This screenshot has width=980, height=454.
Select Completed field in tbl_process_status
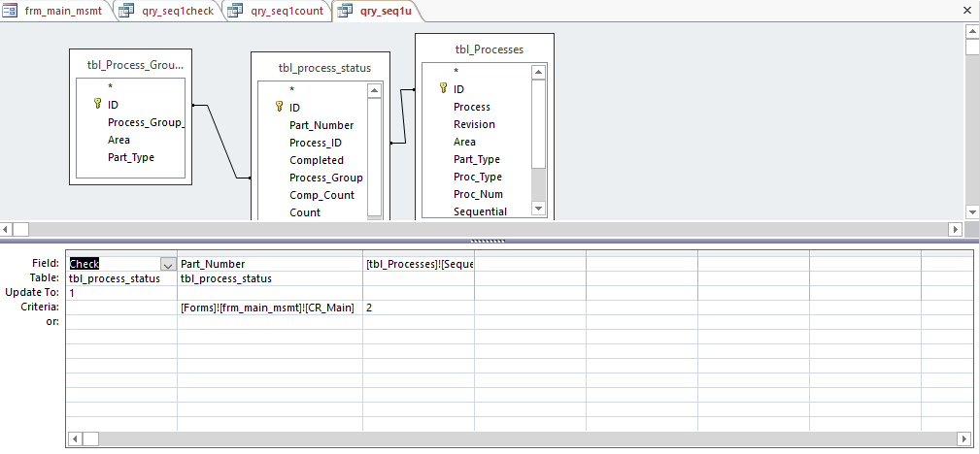[x=317, y=160]
